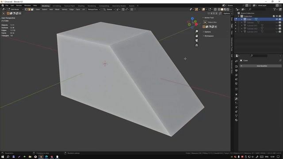Switch to the Modeling workspace tab
283x159 pixels.
(46, 6)
